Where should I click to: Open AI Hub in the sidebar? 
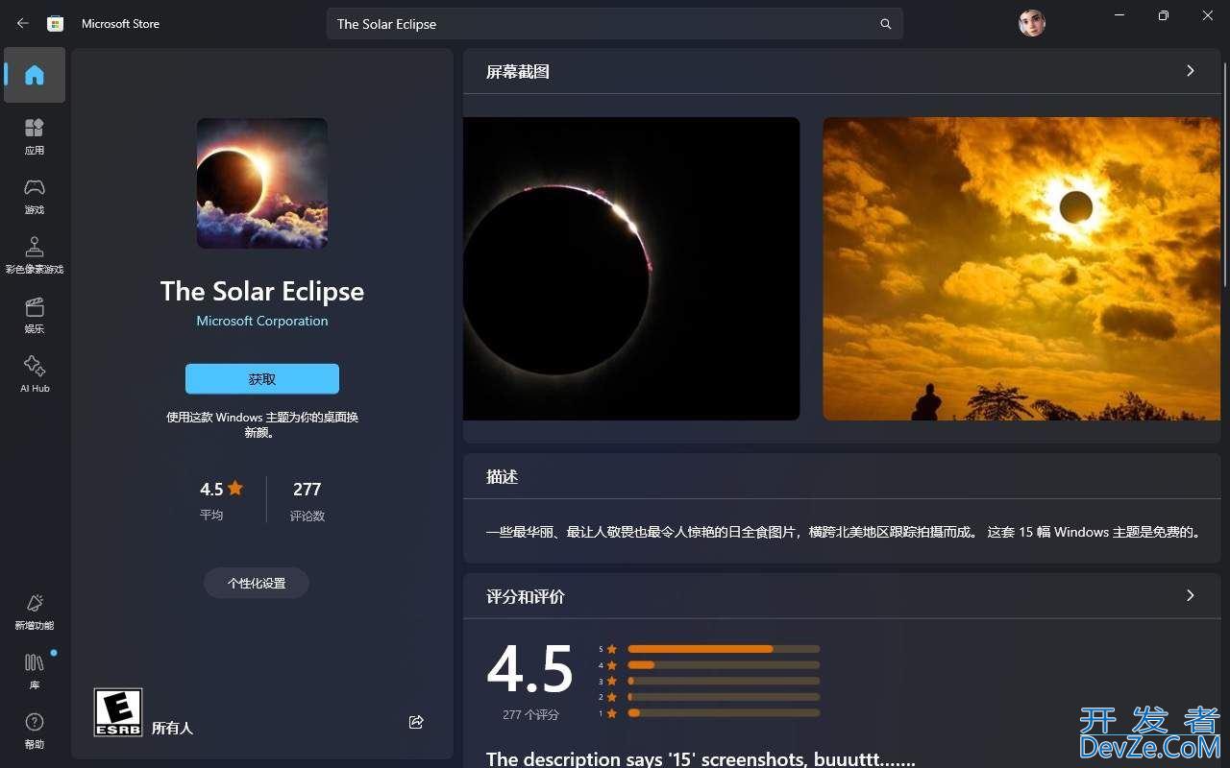coord(35,374)
